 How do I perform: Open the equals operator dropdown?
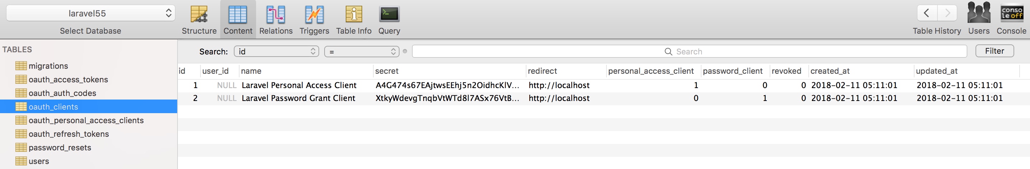(x=362, y=51)
